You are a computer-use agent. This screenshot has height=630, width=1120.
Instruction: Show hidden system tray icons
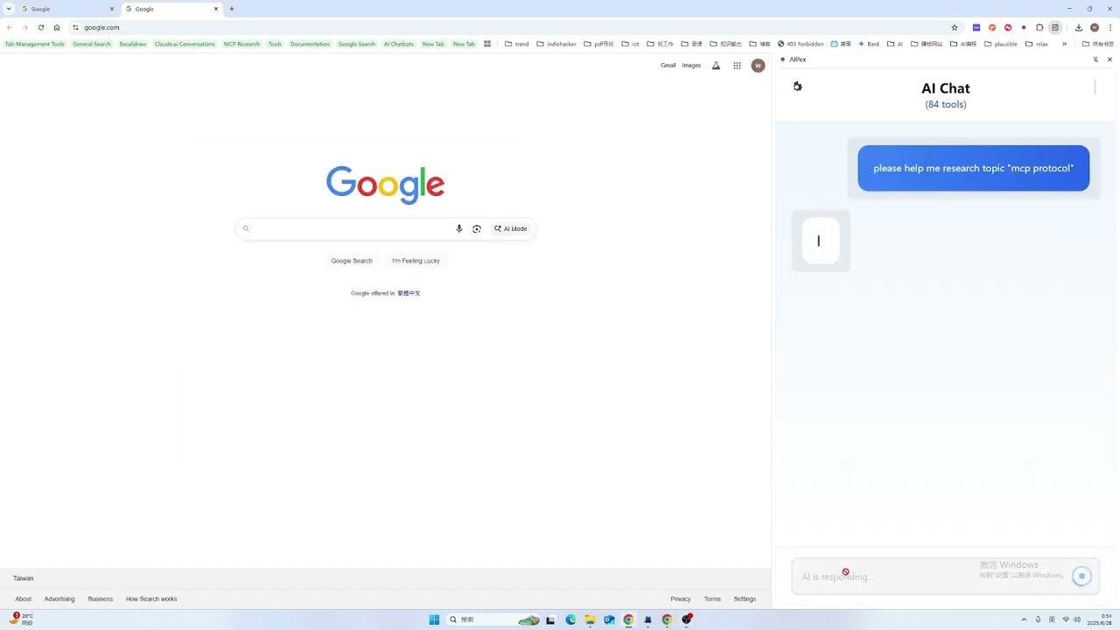[x=1024, y=619]
